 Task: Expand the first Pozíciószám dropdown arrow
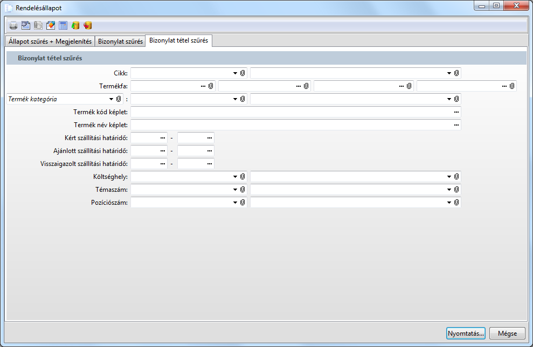click(235, 202)
